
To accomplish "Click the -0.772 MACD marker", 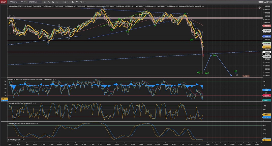I will click(266, 100).
